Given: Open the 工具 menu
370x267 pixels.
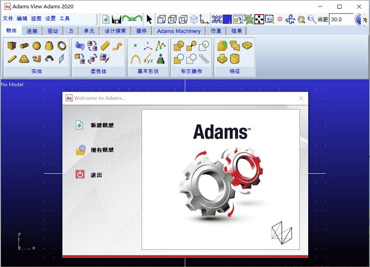Looking at the screenshot, I should click(x=65, y=18).
